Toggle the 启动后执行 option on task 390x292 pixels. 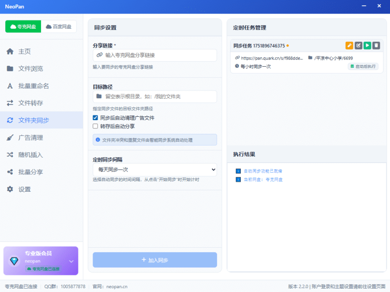[363, 66]
